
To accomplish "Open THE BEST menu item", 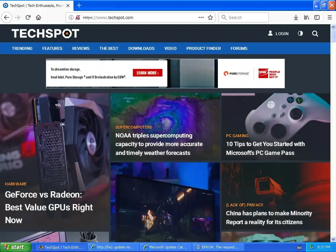I will [x=109, y=49].
